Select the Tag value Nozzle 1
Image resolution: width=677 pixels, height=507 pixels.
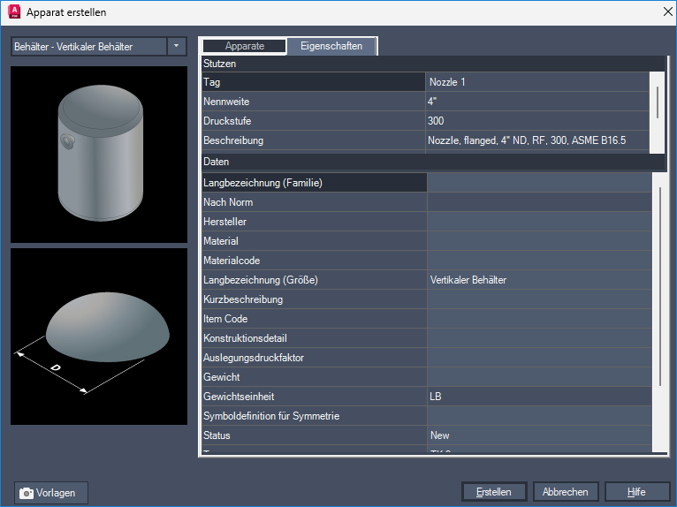pyautogui.click(x=537, y=82)
